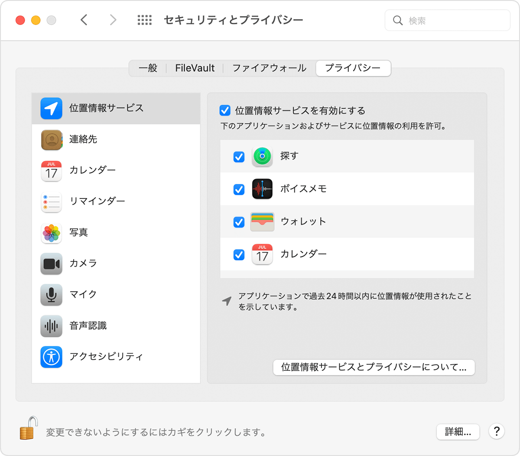
Task: Open the 写真 photos flower icon
Action: [x=51, y=233]
